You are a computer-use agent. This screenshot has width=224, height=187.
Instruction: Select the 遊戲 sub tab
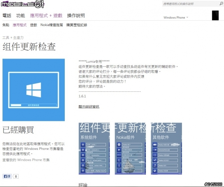(34, 25)
